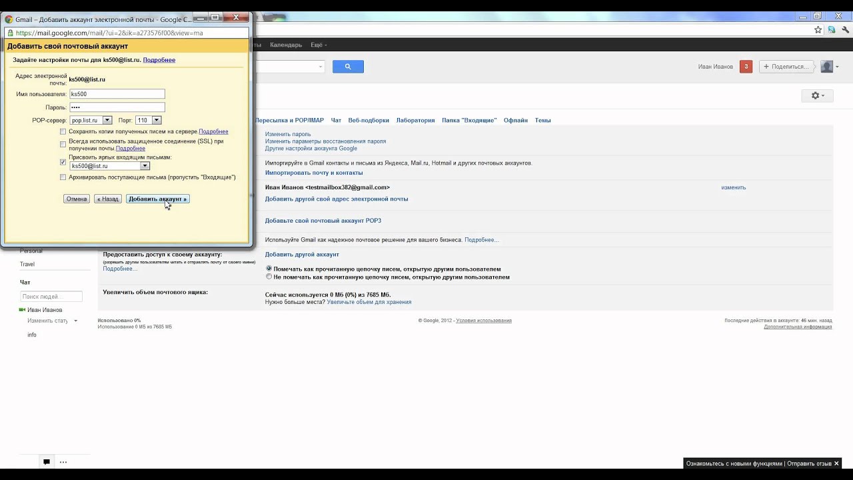853x480 pixels.
Task: Expand the search options arrow in search box
Action: click(321, 67)
